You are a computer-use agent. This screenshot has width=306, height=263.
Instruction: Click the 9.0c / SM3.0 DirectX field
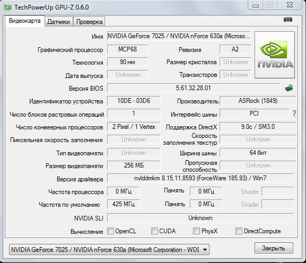pyautogui.click(x=258, y=127)
